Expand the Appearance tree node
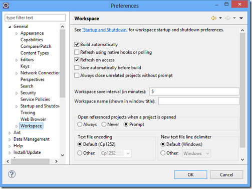Screen dimensions: 252x189 click(17, 34)
